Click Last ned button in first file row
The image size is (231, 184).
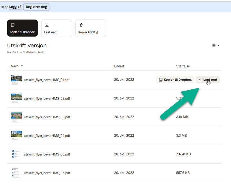(x=208, y=80)
